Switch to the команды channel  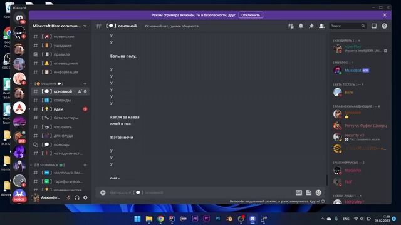[x=60, y=100]
